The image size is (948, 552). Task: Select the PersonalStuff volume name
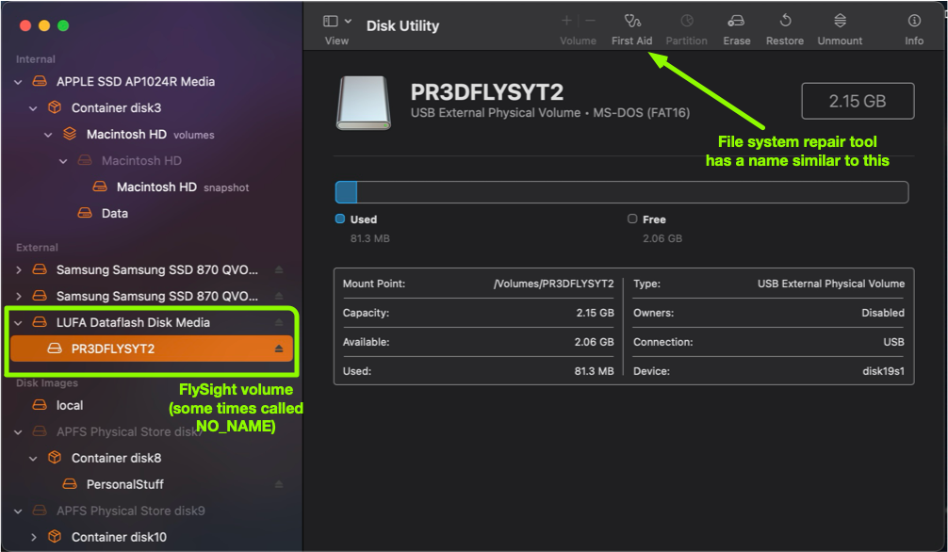point(125,484)
